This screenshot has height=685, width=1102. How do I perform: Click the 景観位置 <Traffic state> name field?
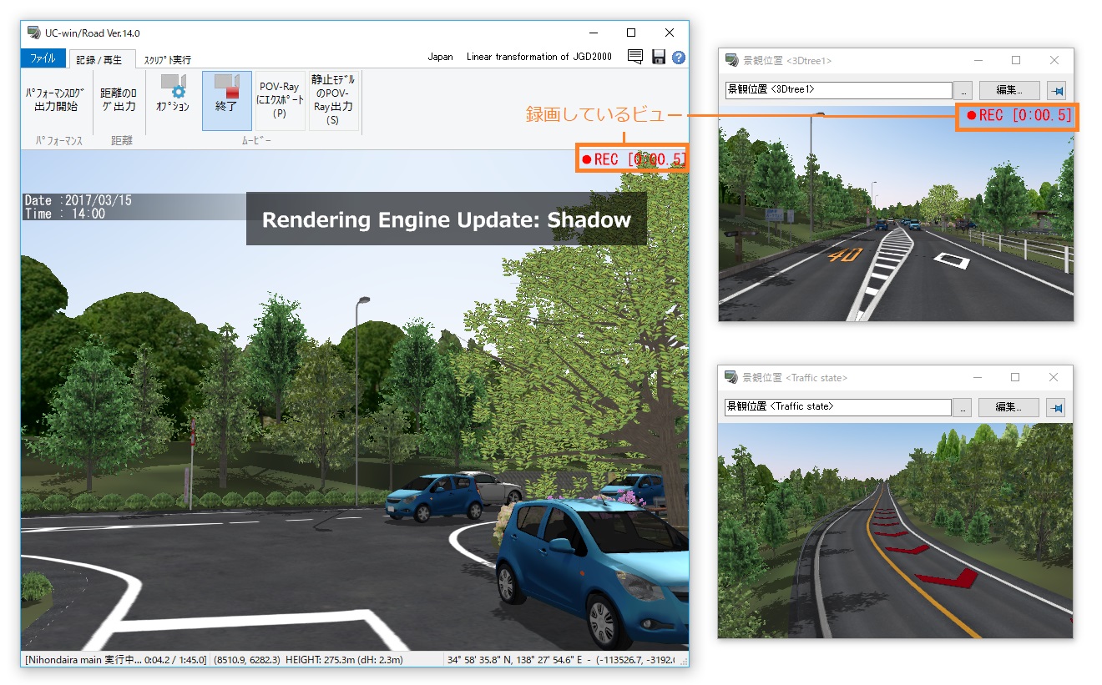coord(837,407)
